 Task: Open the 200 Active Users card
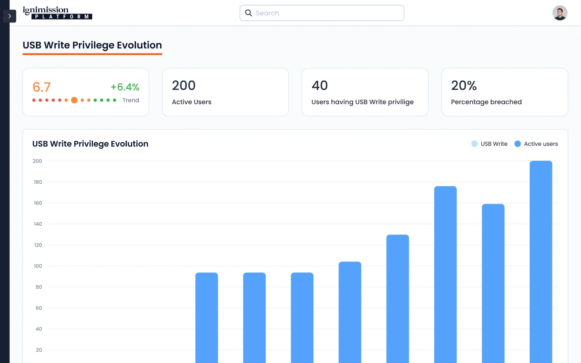[225, 92]
